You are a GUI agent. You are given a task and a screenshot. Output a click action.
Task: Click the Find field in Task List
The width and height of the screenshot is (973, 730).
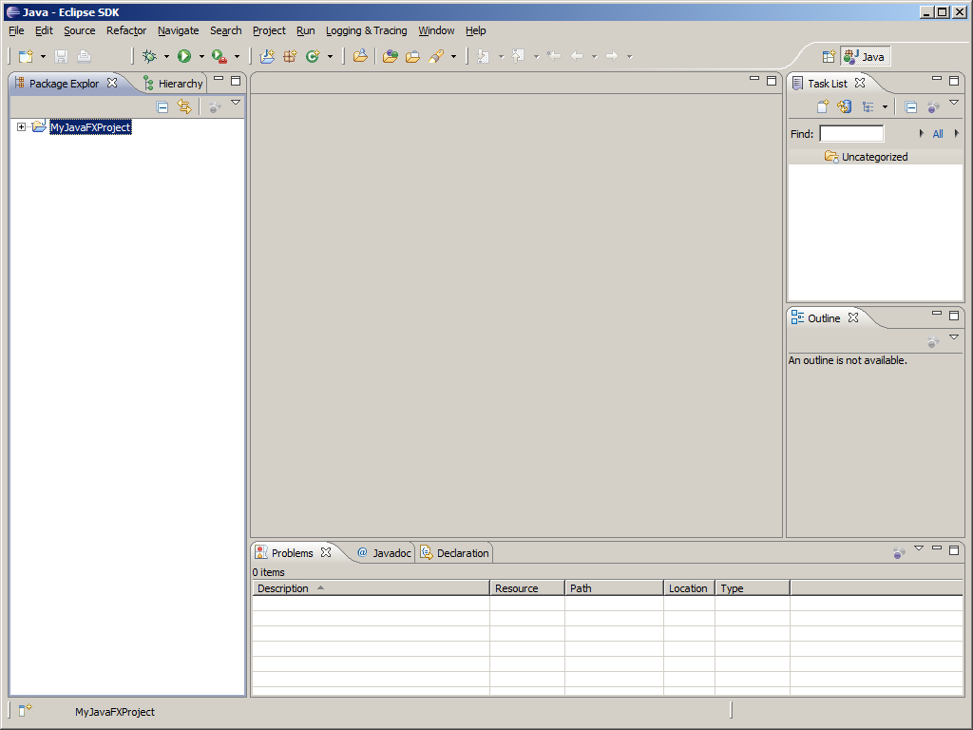[851, 134]
